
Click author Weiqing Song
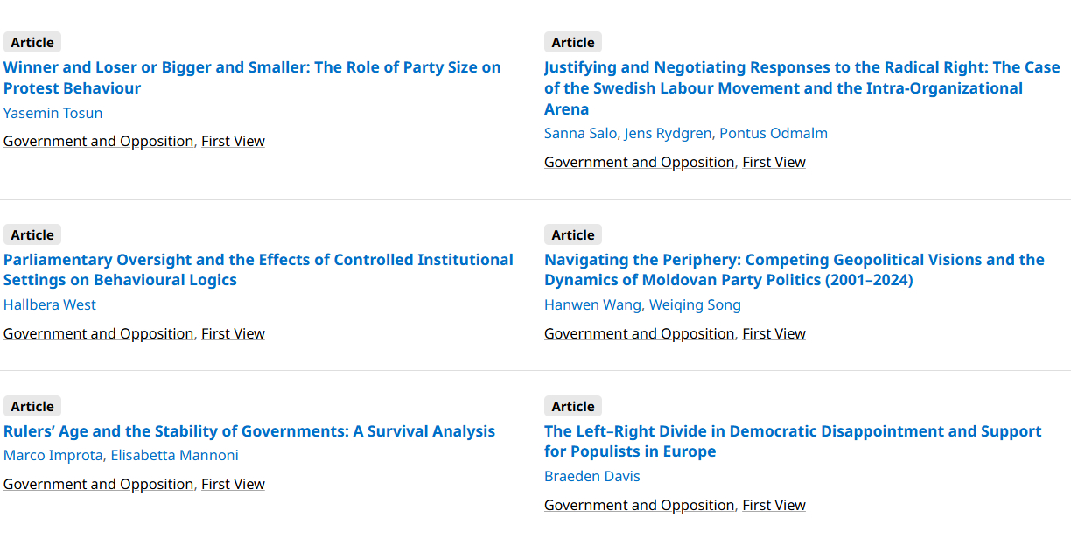[695, 304]
